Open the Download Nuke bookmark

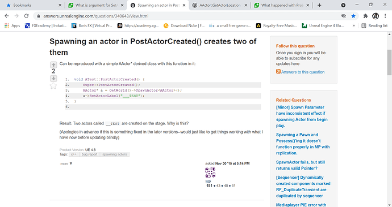184,25
